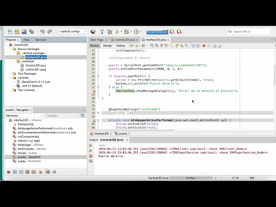276x207 pixels.
Task: Click the Redo arrow icon
Action: click(50, 31)
